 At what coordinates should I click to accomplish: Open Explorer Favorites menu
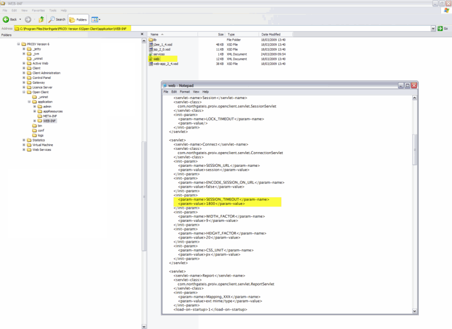click(39, 10)
